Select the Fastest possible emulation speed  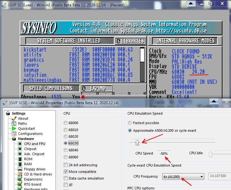pos(130,123)
